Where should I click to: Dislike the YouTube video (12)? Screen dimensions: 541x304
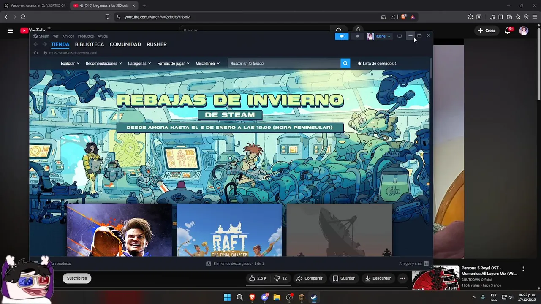coord(280,278)
